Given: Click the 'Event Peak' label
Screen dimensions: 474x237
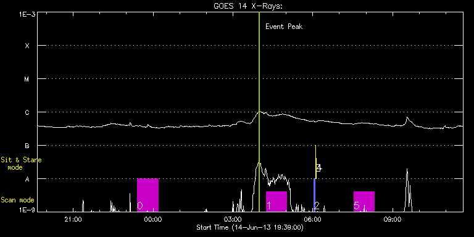Looking at the screenshot, I should point(284,27).
